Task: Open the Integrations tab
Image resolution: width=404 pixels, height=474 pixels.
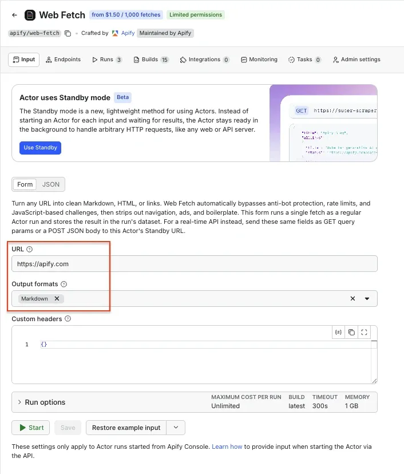Action: click(x=204, y=60)
